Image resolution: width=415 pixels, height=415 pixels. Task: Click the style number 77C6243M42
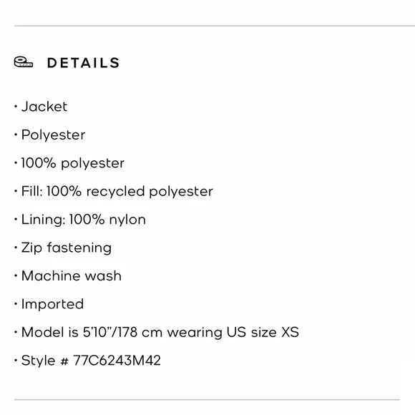(117, 360)
